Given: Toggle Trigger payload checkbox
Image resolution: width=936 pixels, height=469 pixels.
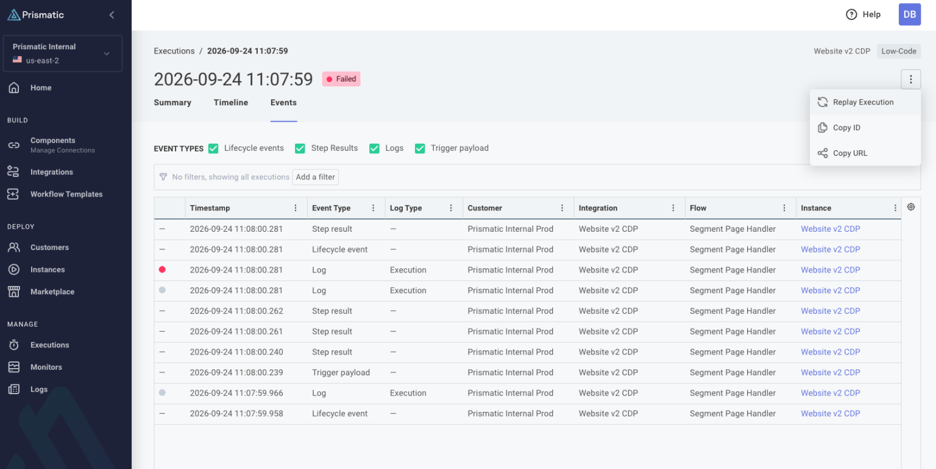Looking at the screenshot, I should click(x=420, y=148).
